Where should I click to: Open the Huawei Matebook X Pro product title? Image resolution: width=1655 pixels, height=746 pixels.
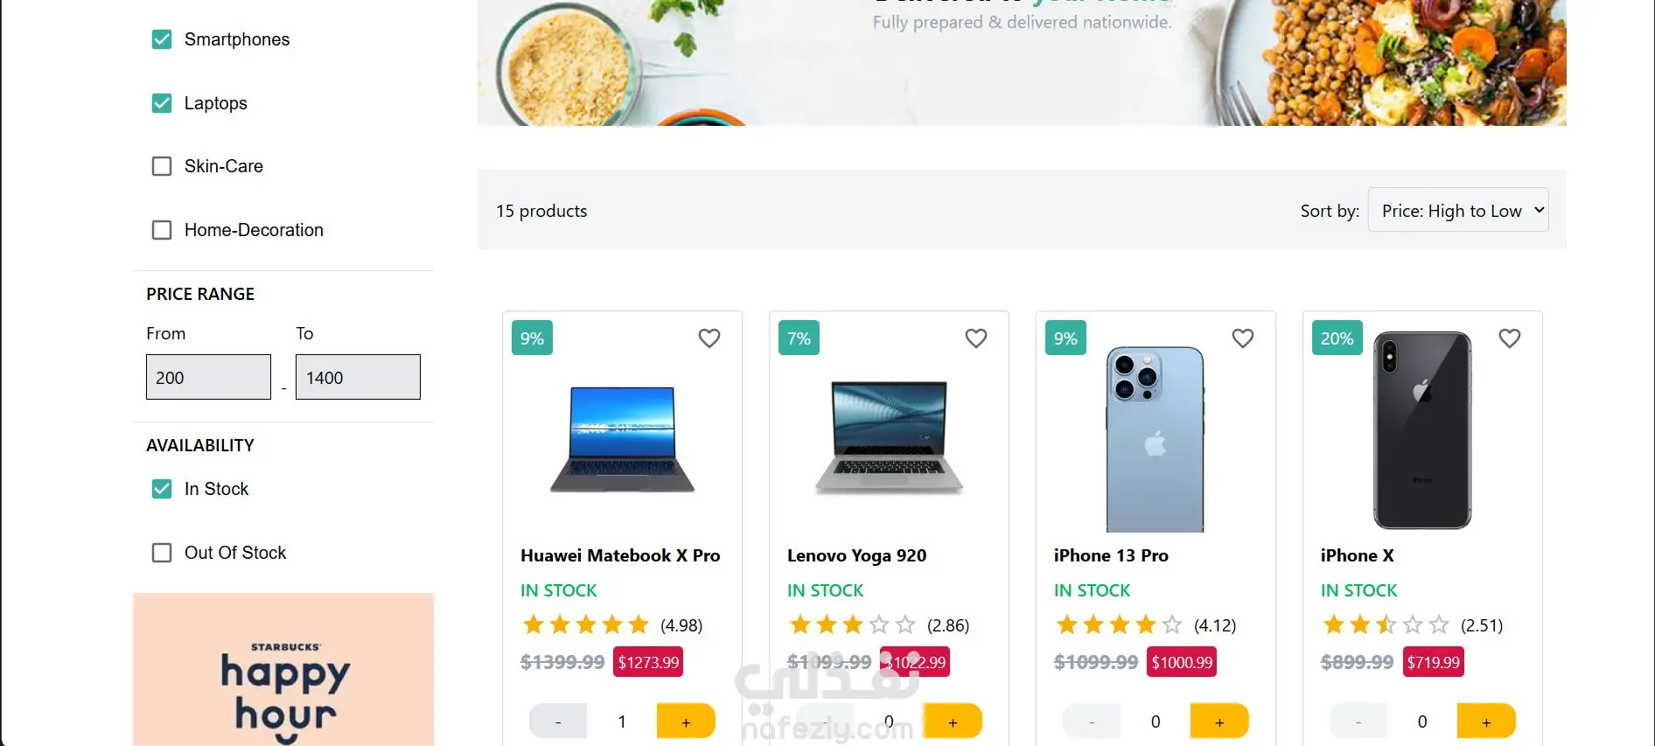(x=620, y=555)
